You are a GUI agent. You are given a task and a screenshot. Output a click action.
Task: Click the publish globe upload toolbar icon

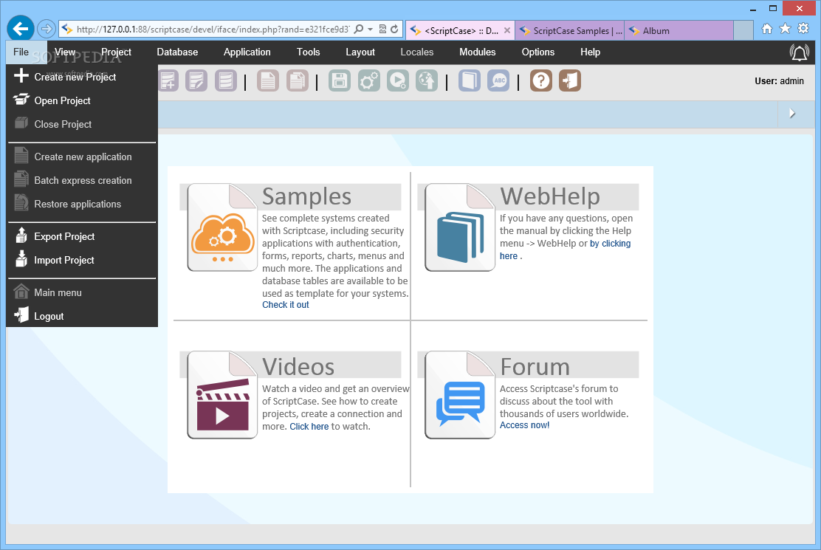point(427,80)
